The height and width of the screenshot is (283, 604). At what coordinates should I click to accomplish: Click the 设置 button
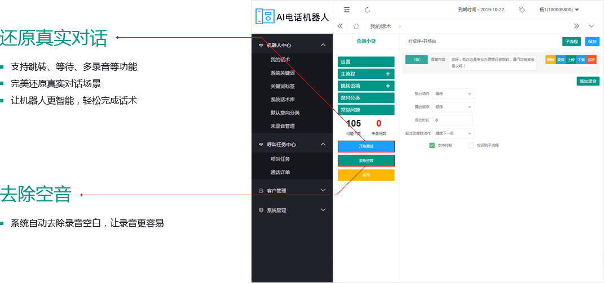pos(366,62)
